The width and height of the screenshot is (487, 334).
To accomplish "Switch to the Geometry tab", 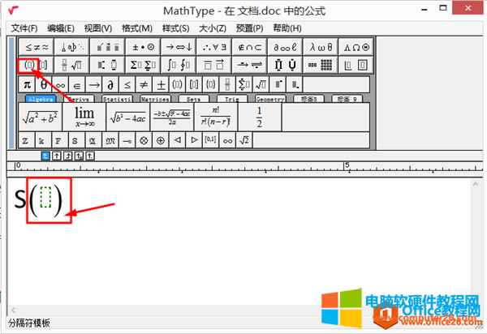I will tap(270, 99).
